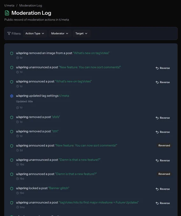Click shield icon beside removed post 'tttt'
Viewport: 181px width, 216px height.
pos(11,132)
